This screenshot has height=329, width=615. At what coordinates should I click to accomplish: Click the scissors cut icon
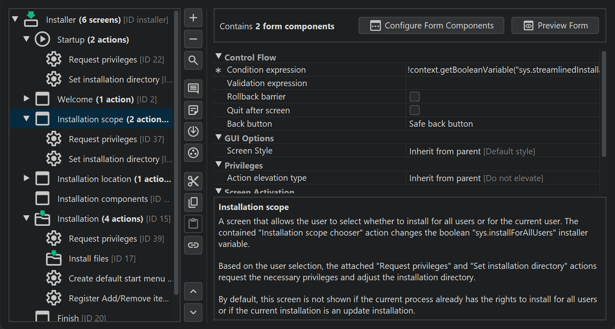pyautogui.click(x=193, y=181)
